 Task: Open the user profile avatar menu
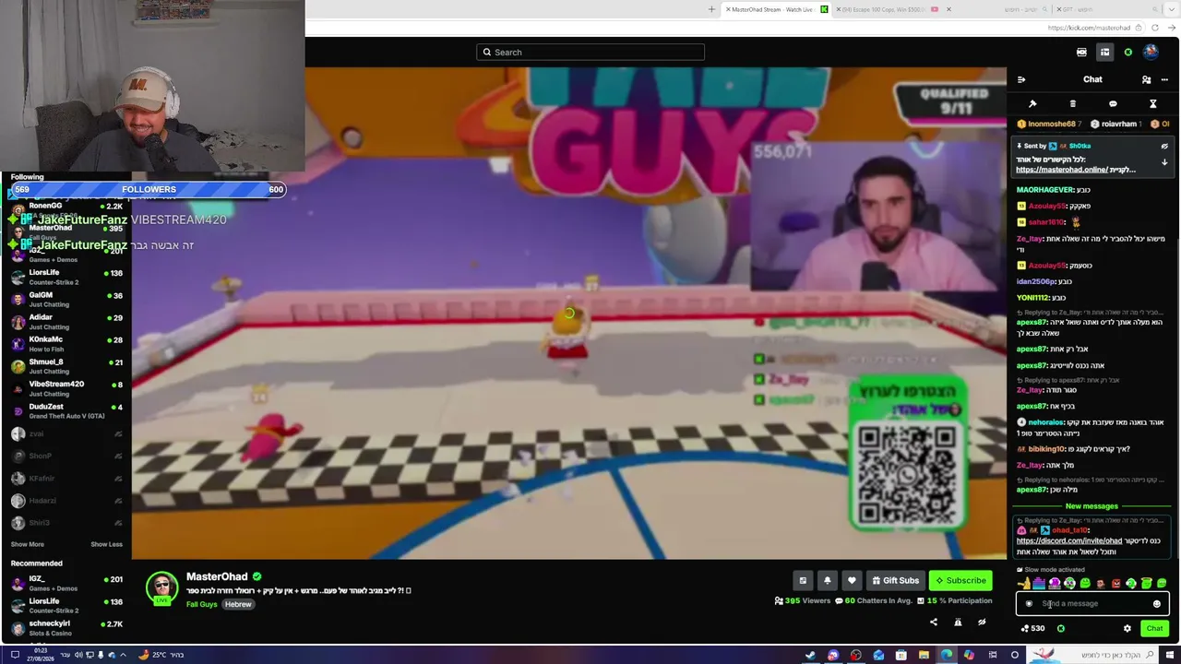(1151, 53)
